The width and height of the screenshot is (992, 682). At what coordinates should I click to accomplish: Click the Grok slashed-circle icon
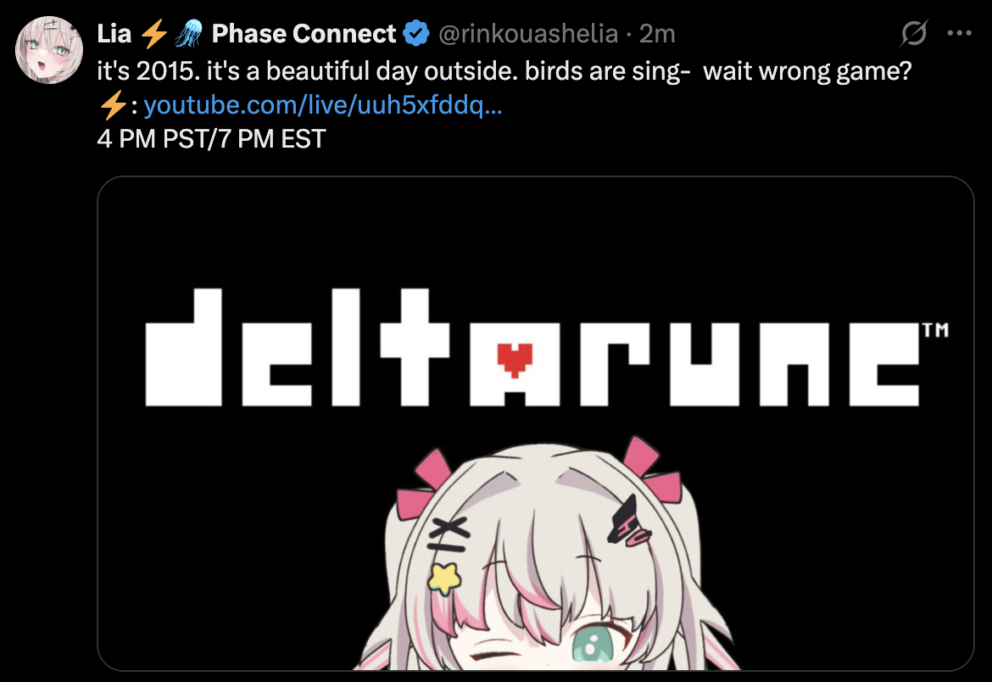click(914, 34)
